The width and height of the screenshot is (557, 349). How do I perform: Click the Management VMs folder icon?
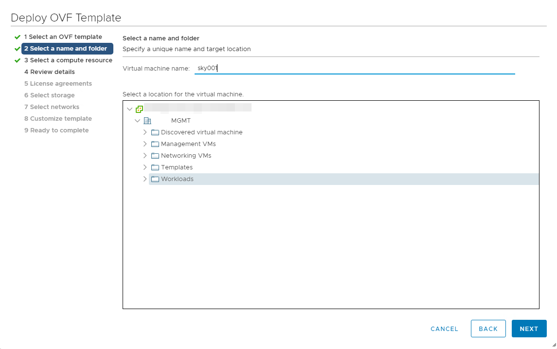[x=155, y=144]
